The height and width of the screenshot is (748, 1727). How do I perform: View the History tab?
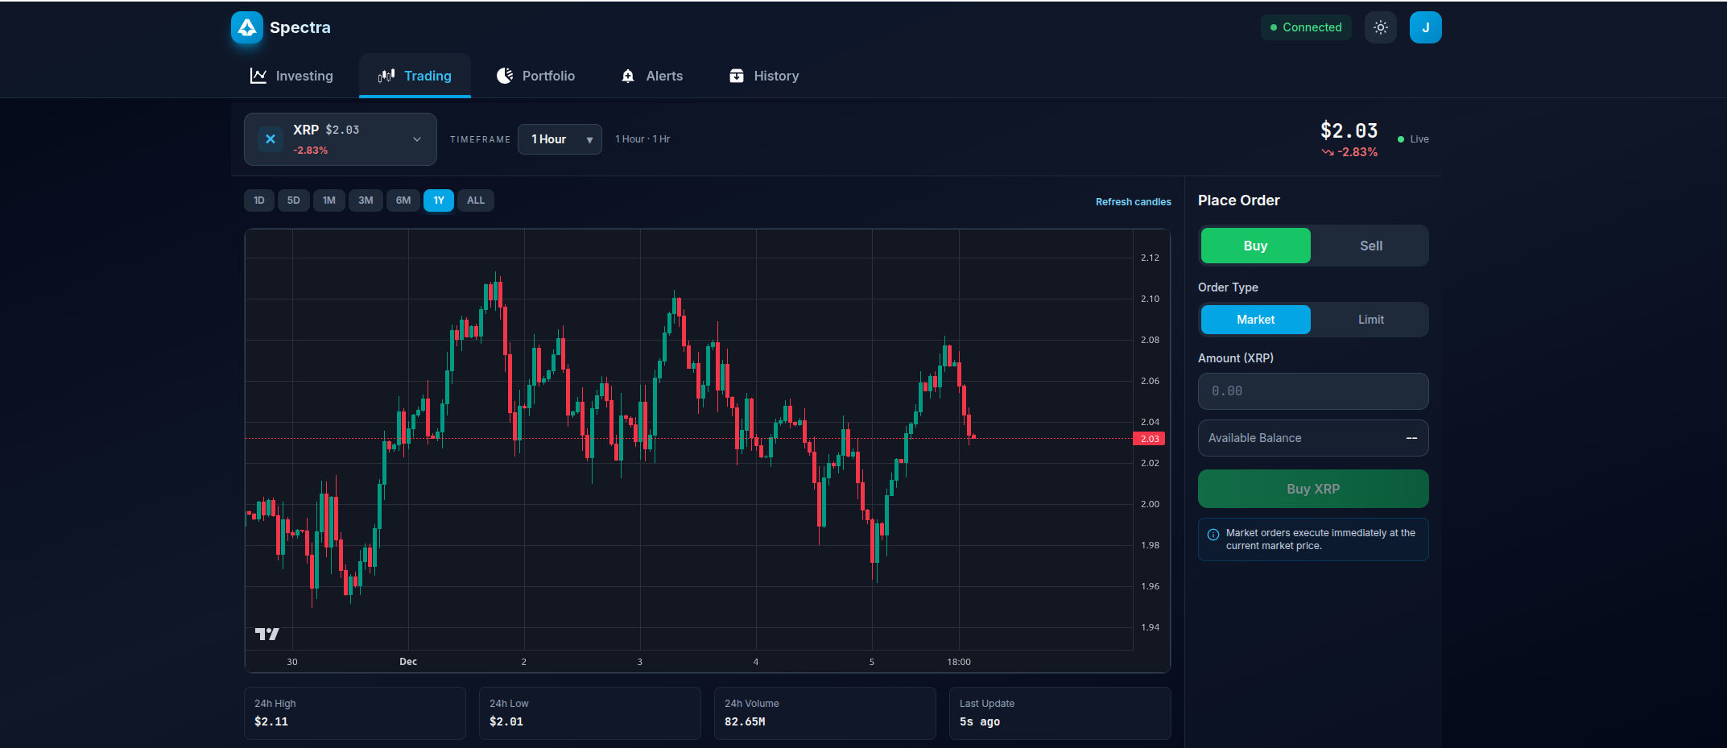(764, 76)
